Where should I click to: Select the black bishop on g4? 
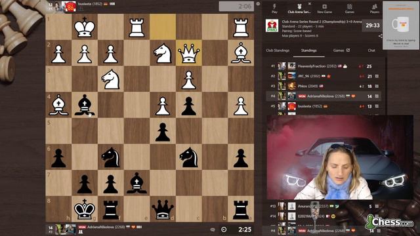coord(85,105)
